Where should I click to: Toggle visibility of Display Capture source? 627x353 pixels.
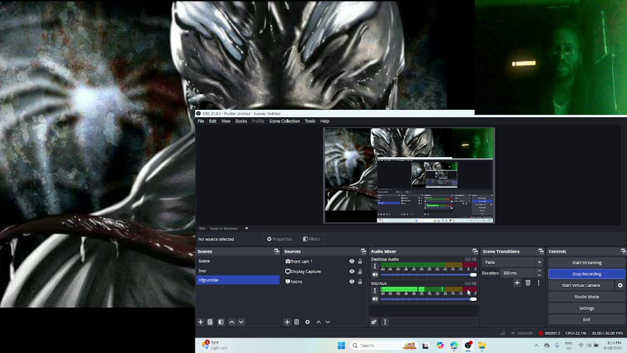(352, 272)
